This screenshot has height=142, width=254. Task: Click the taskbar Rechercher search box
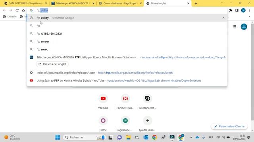[85, 137]
